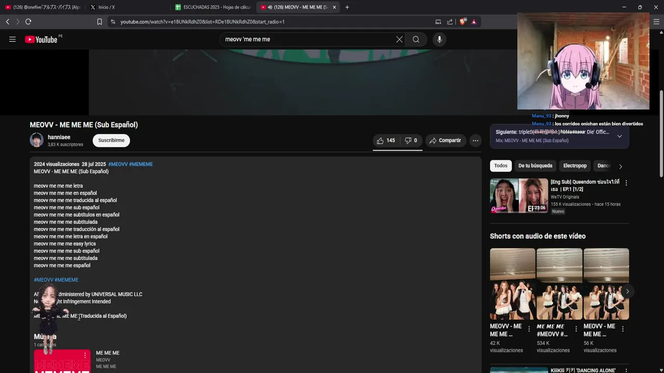Select the 'meovv me me me easy lyrics' line
The height and width of the screenshot is (373, 664).
coord(65,243)
